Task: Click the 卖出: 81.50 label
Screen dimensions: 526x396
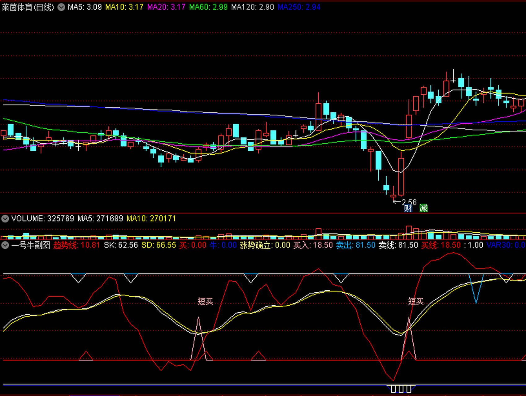Action: pyautogui.click(x=355, y=245)
